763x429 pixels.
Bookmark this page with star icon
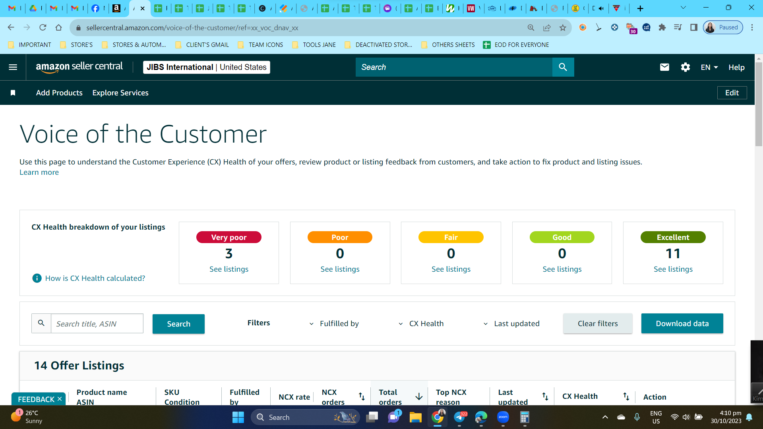point(563,27)
